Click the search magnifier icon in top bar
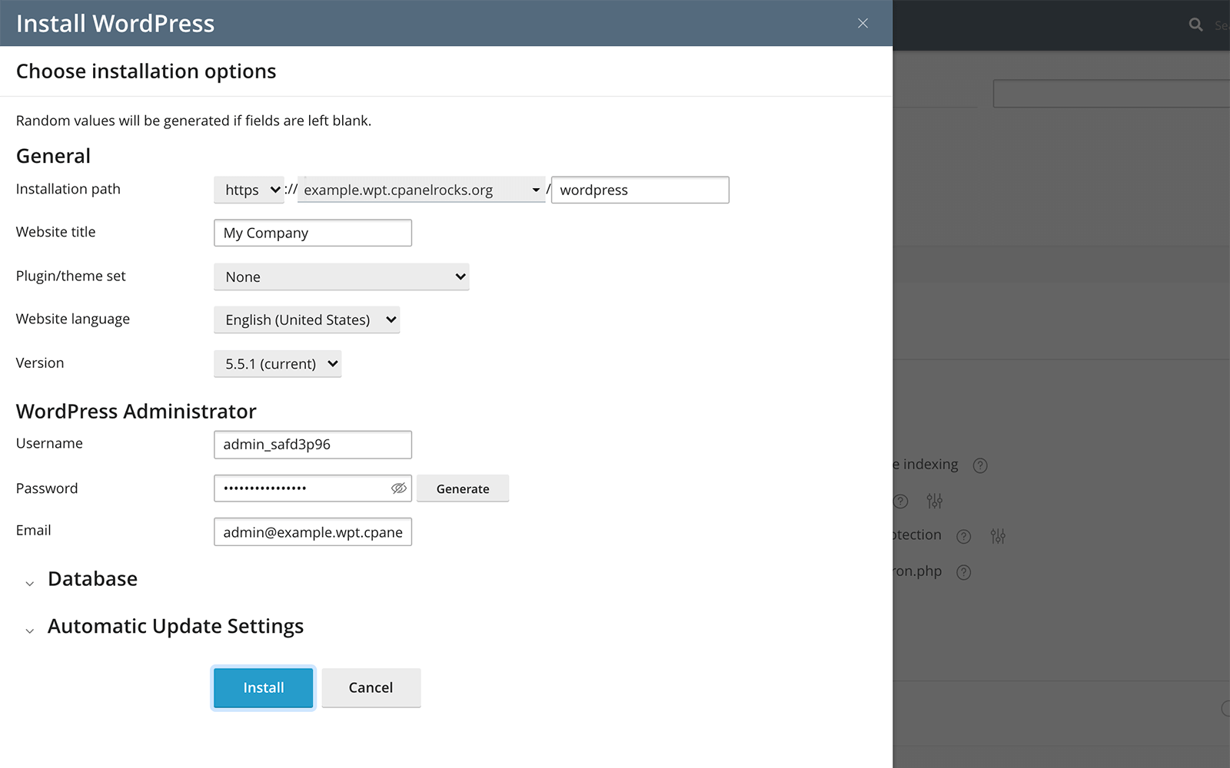This screenshot has width=1230, height=768. pyautogui.click(x=1195, y=25)
